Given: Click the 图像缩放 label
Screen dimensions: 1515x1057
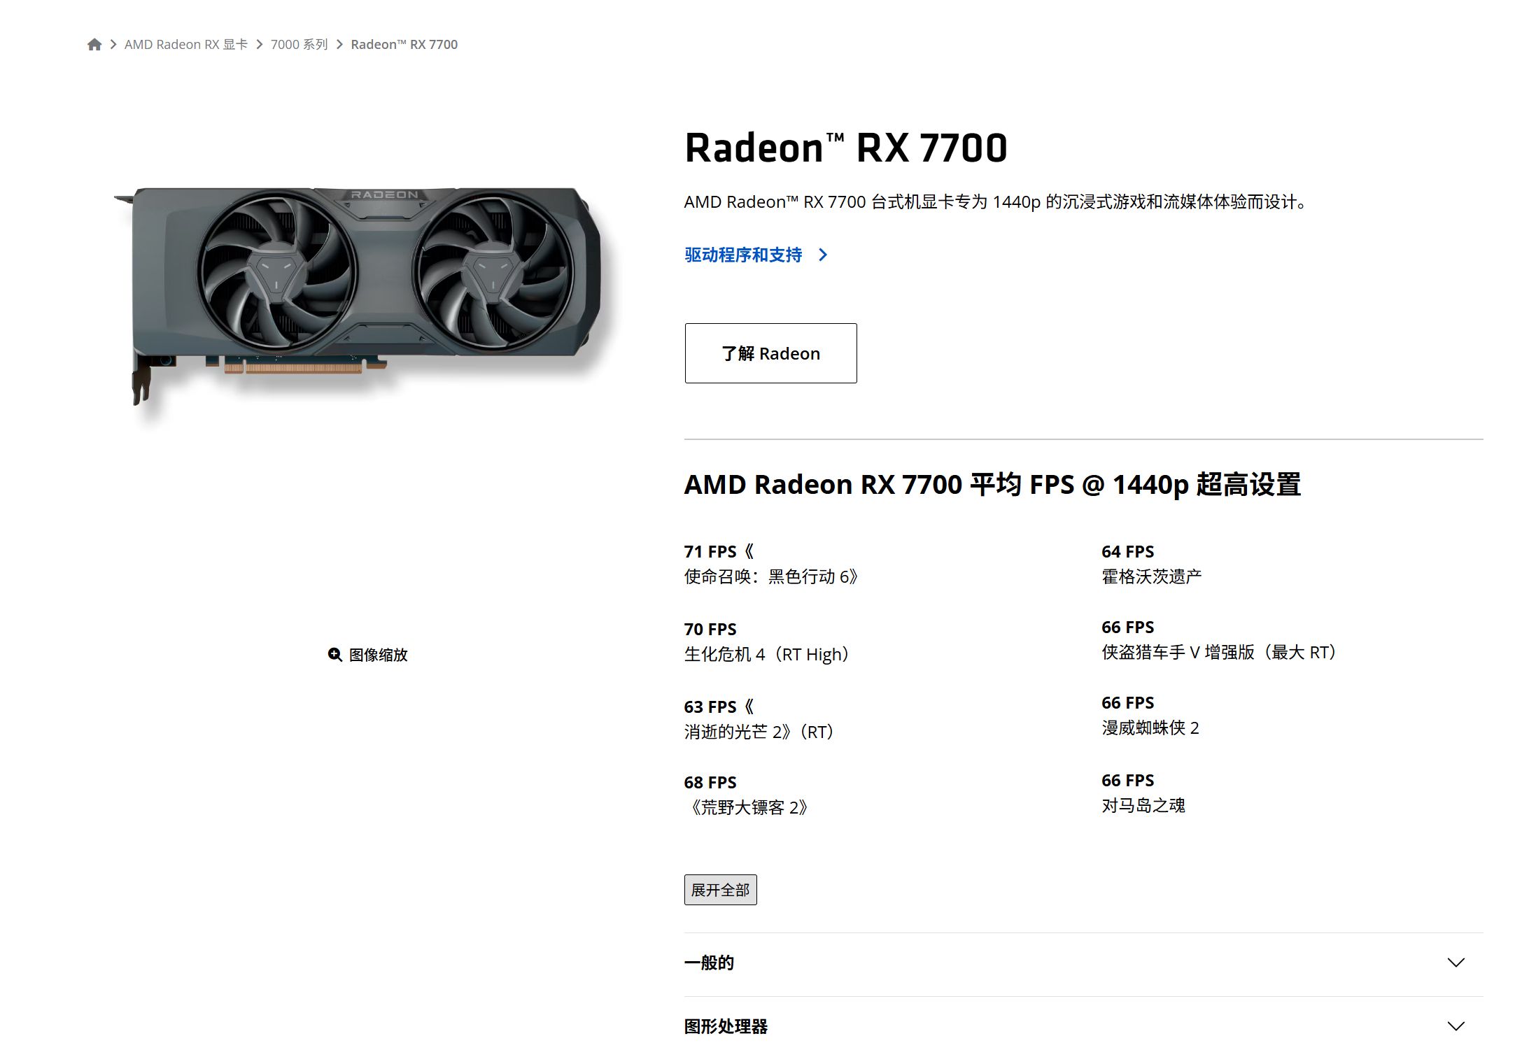Looking at the screenshot, I should click(379, 655).
